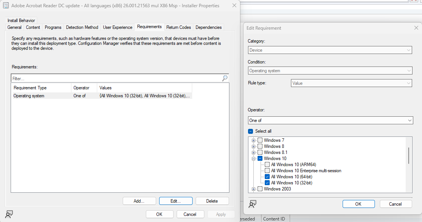This screenshot has width=422, height=222.
Task: Click OK in Edit Requirement dialog
Action: [359, 204]
